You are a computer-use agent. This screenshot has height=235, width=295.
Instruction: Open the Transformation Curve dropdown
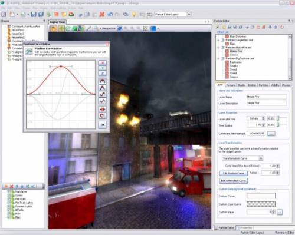(x=261, y=158)
